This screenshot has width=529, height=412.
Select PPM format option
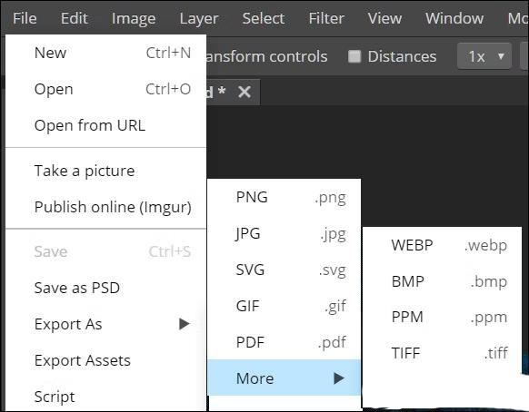(442, 317)
